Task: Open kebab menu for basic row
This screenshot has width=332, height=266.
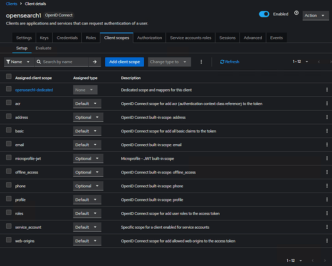Action: pyautogui.click(x=327, y=131)
